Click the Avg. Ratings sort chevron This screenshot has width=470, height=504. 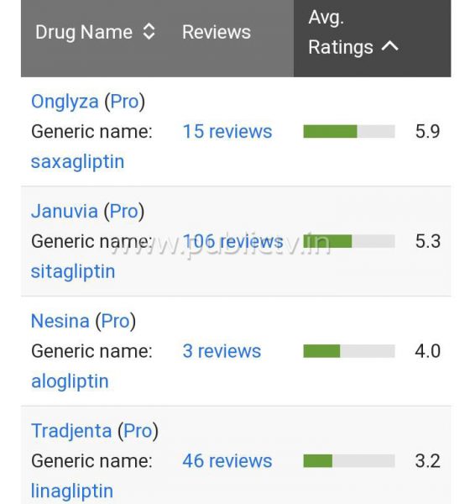point(389,46)
